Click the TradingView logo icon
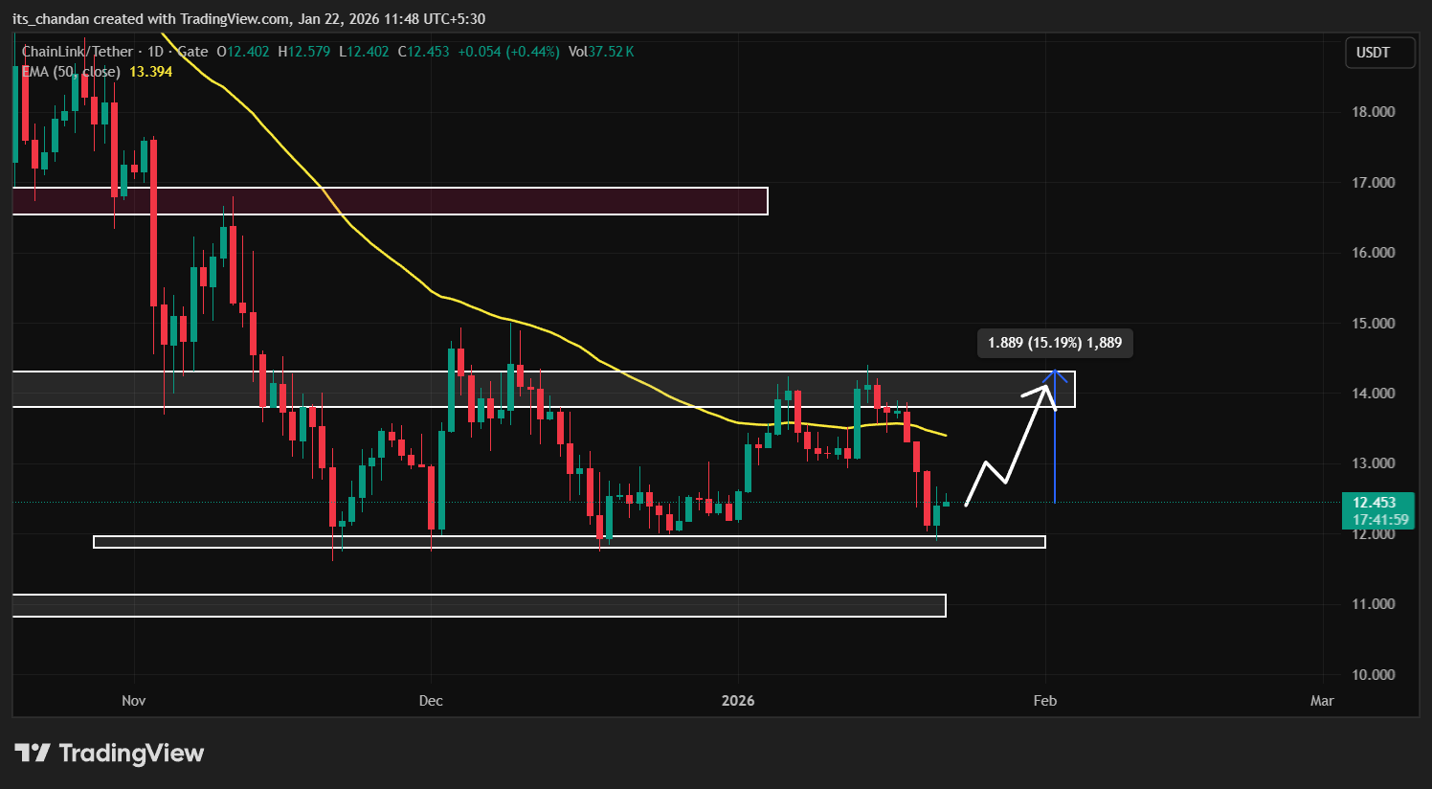 (33, 754)
